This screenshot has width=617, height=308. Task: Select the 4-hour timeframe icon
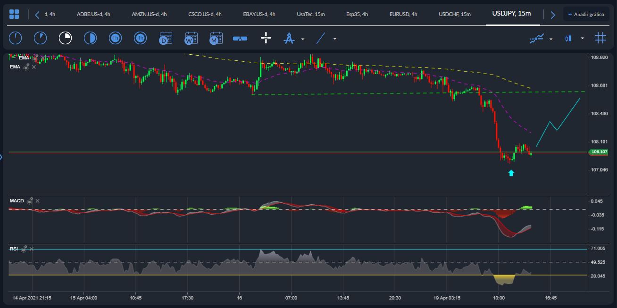[x=140, y=38]
